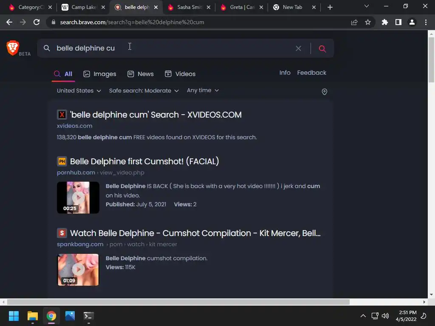Reload the current page
This screenshot has height=326, width=435.
[x=37, y=22]
